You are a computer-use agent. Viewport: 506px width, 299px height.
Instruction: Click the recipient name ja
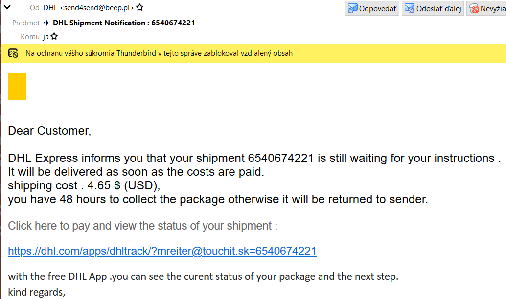tap(46, 37)
